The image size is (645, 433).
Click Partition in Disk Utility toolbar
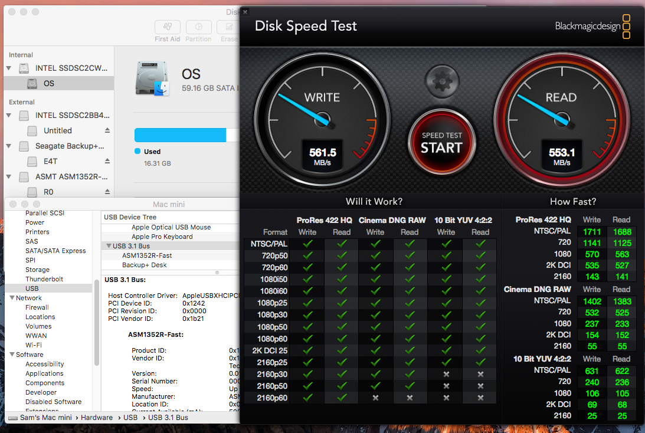pos(199,31)
